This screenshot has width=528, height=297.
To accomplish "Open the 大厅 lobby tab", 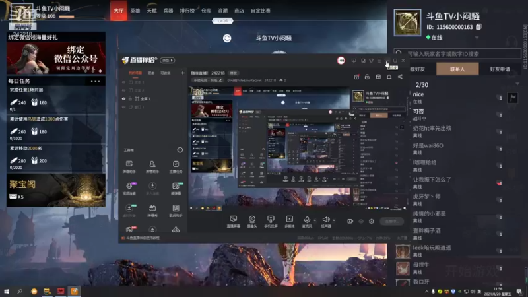I will 119,11.
